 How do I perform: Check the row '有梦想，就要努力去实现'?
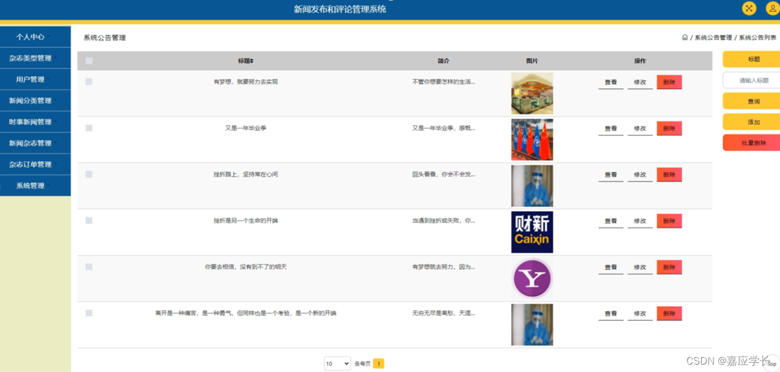click(89, 82)
